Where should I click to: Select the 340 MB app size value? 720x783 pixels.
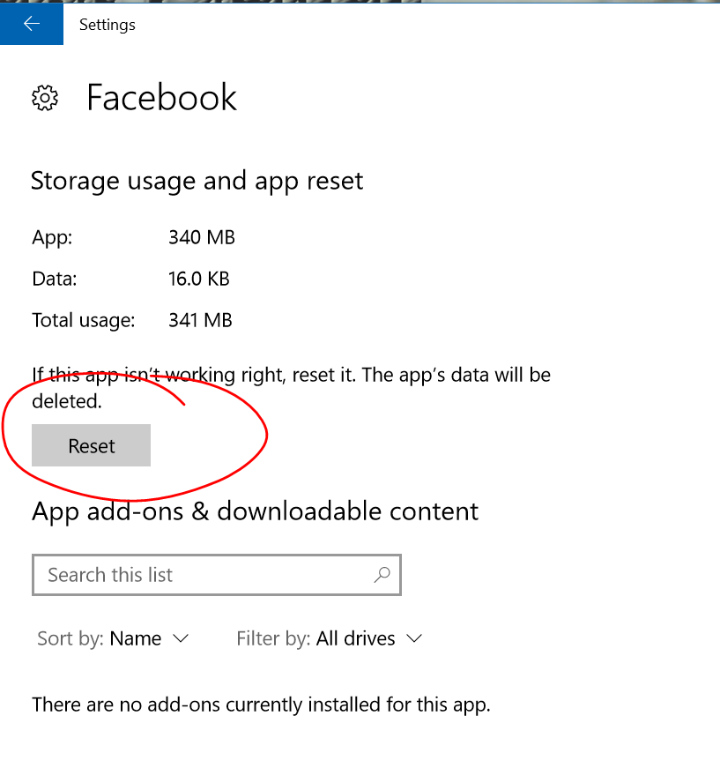click(201, 237)
